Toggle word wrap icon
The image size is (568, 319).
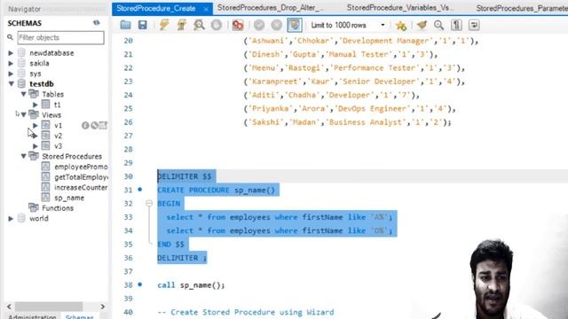coord(474,25)
